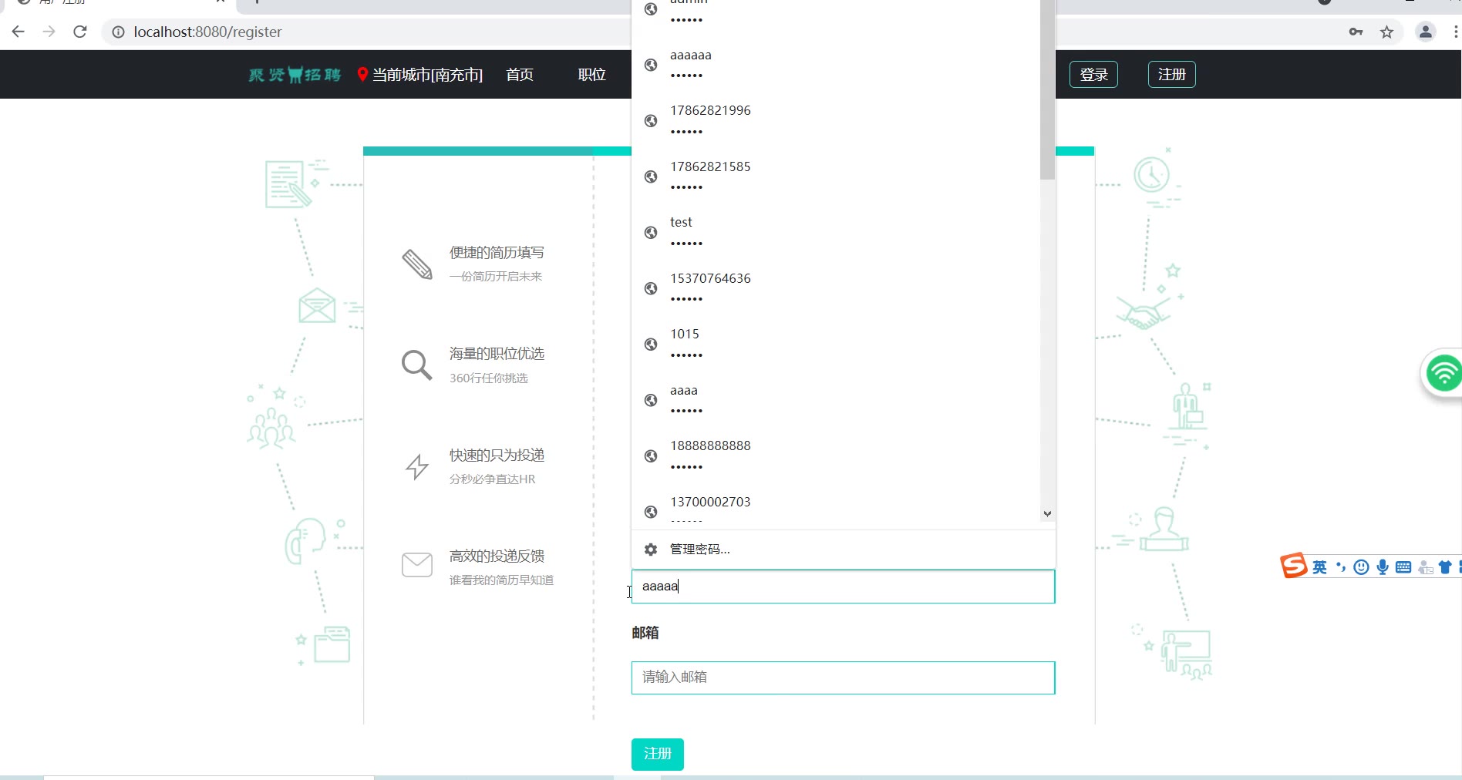Click the Sogou S input method icon
1462x780 pixels.
click(x=1294, y=566)
